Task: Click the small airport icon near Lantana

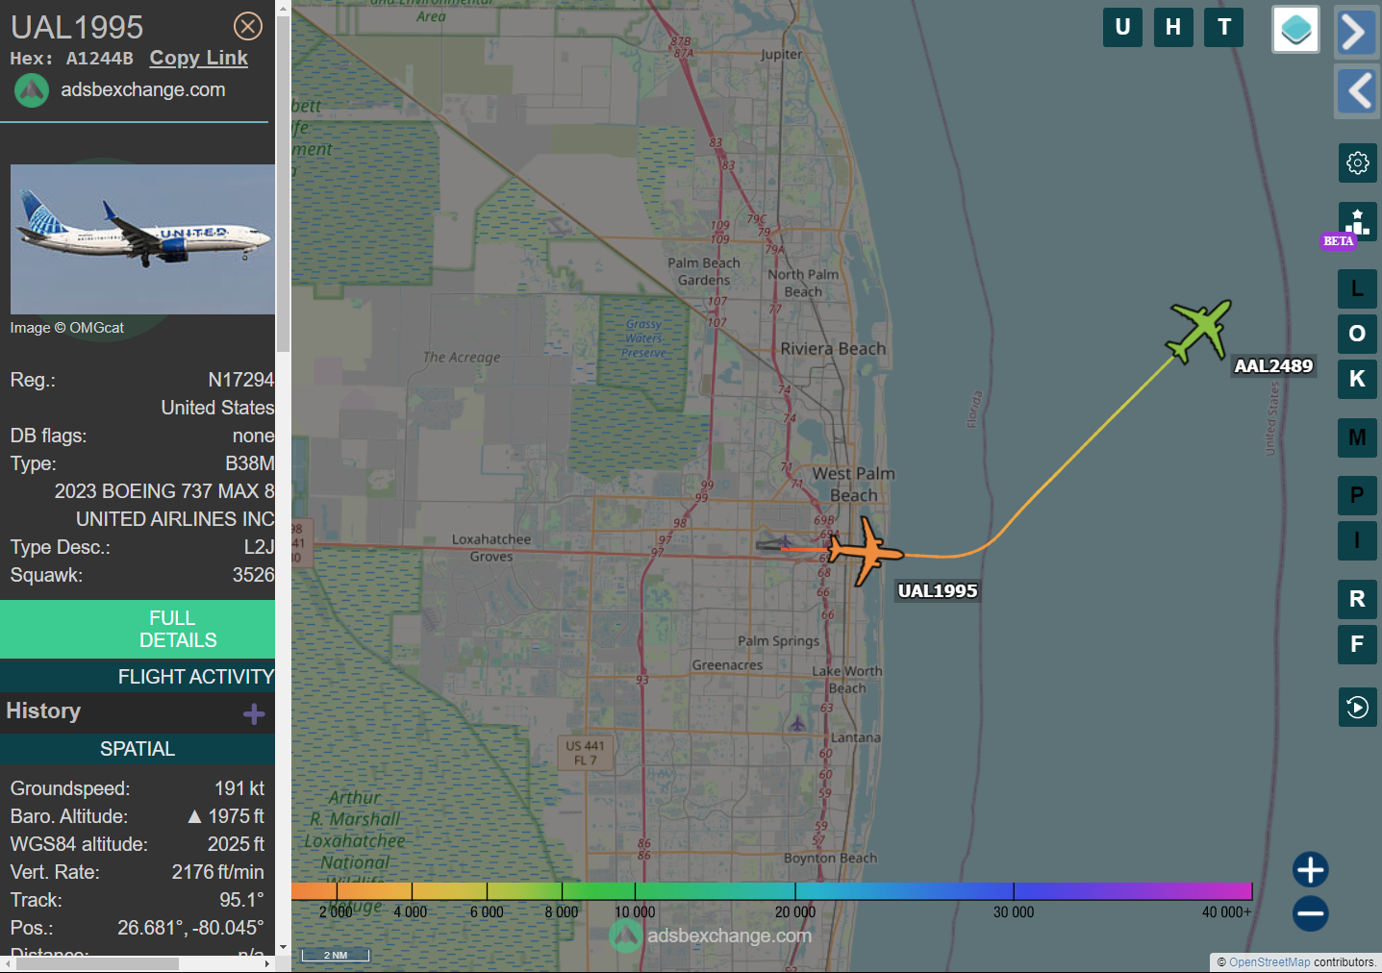Action: click(797, 723)
